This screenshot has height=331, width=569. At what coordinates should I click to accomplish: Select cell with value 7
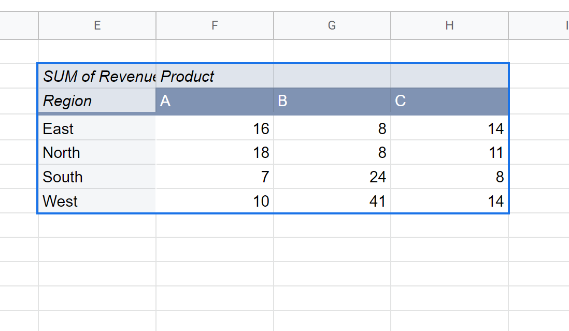point(215,177)
